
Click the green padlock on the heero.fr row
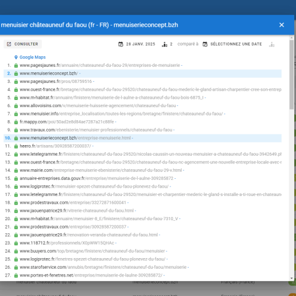(x=16, y=146)
